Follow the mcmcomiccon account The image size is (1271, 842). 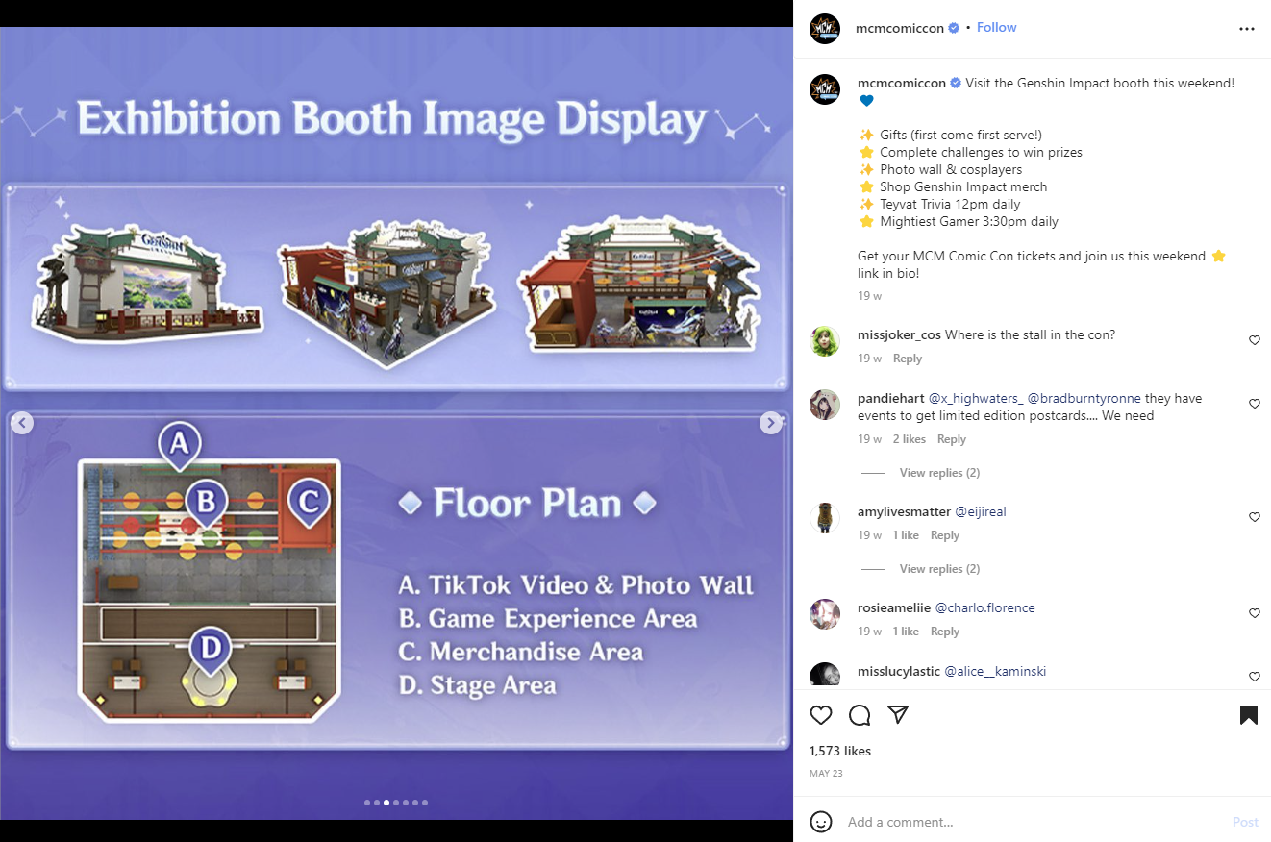pos(996,28)
